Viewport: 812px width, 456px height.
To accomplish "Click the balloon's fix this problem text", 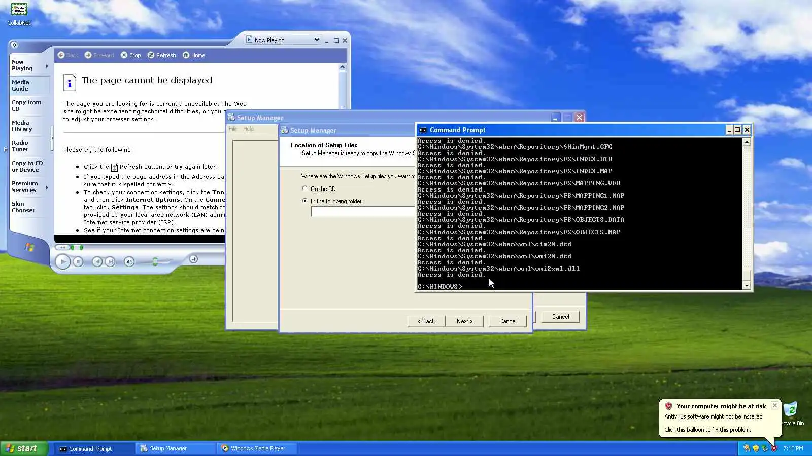I will click(707, 430).
